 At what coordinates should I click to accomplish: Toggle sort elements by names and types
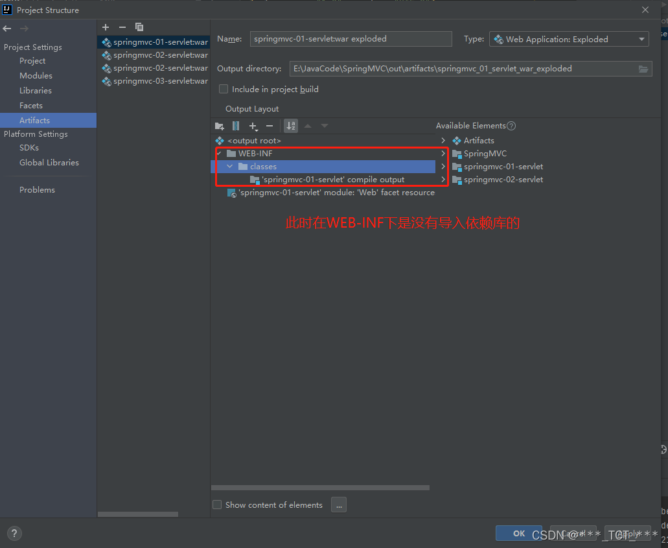(x=291, y=126)
